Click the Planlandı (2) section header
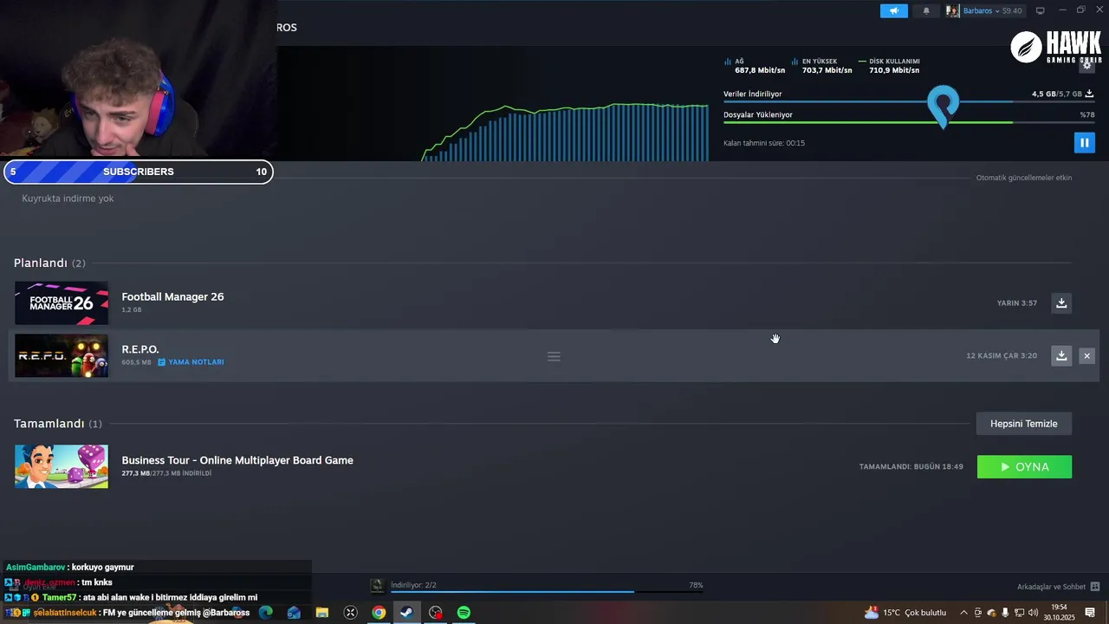The height and width of the screenshot is (624, 1109). click(x=49, y=263)
